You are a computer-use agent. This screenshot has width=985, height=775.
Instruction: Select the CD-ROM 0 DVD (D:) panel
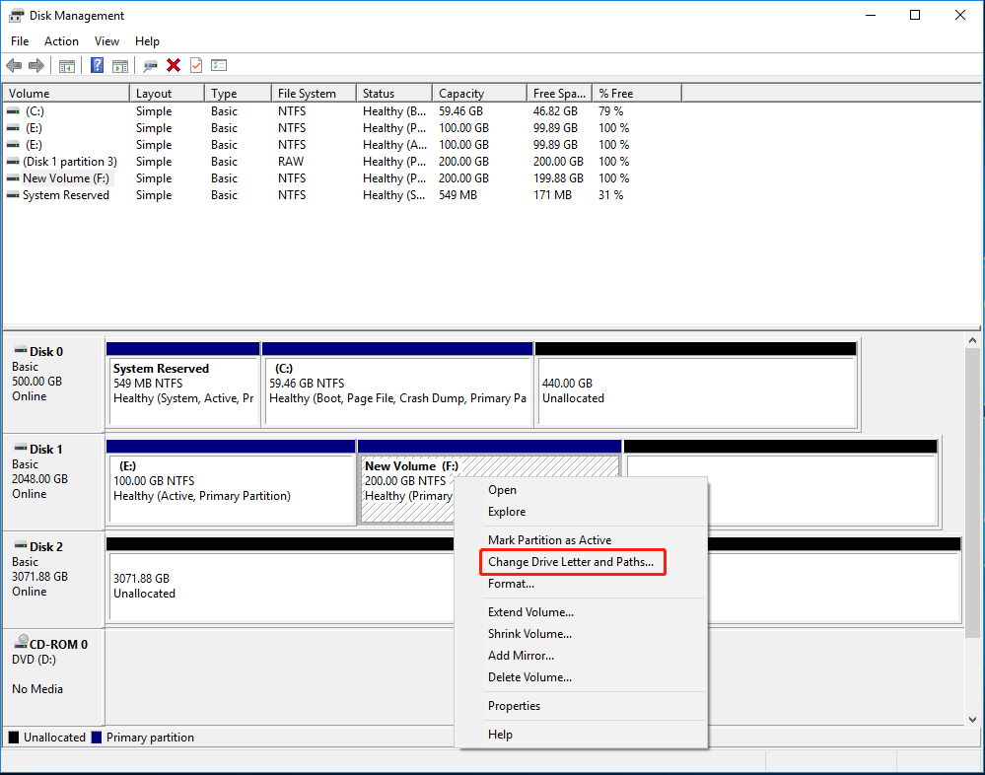53,677
